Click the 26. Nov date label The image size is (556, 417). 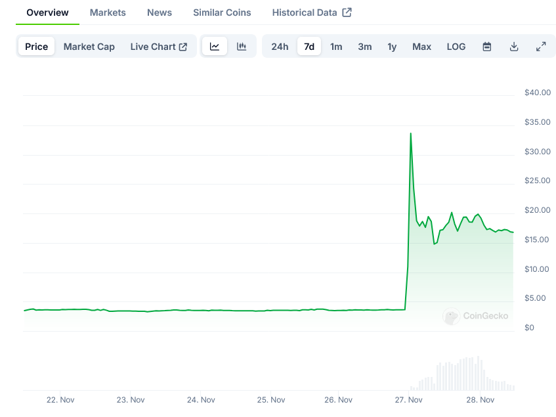338,400
